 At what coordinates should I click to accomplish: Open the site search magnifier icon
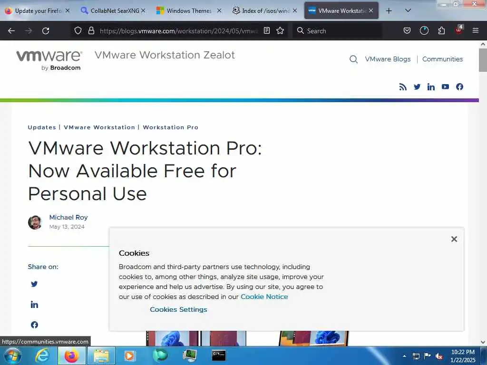click(x=353, y=59)
